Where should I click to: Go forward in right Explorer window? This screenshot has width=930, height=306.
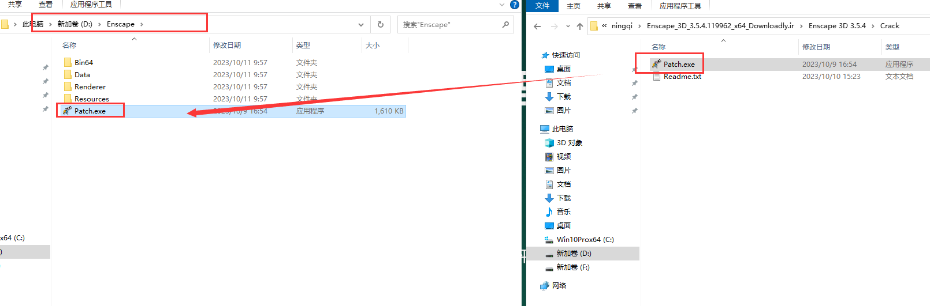(555, 26)
